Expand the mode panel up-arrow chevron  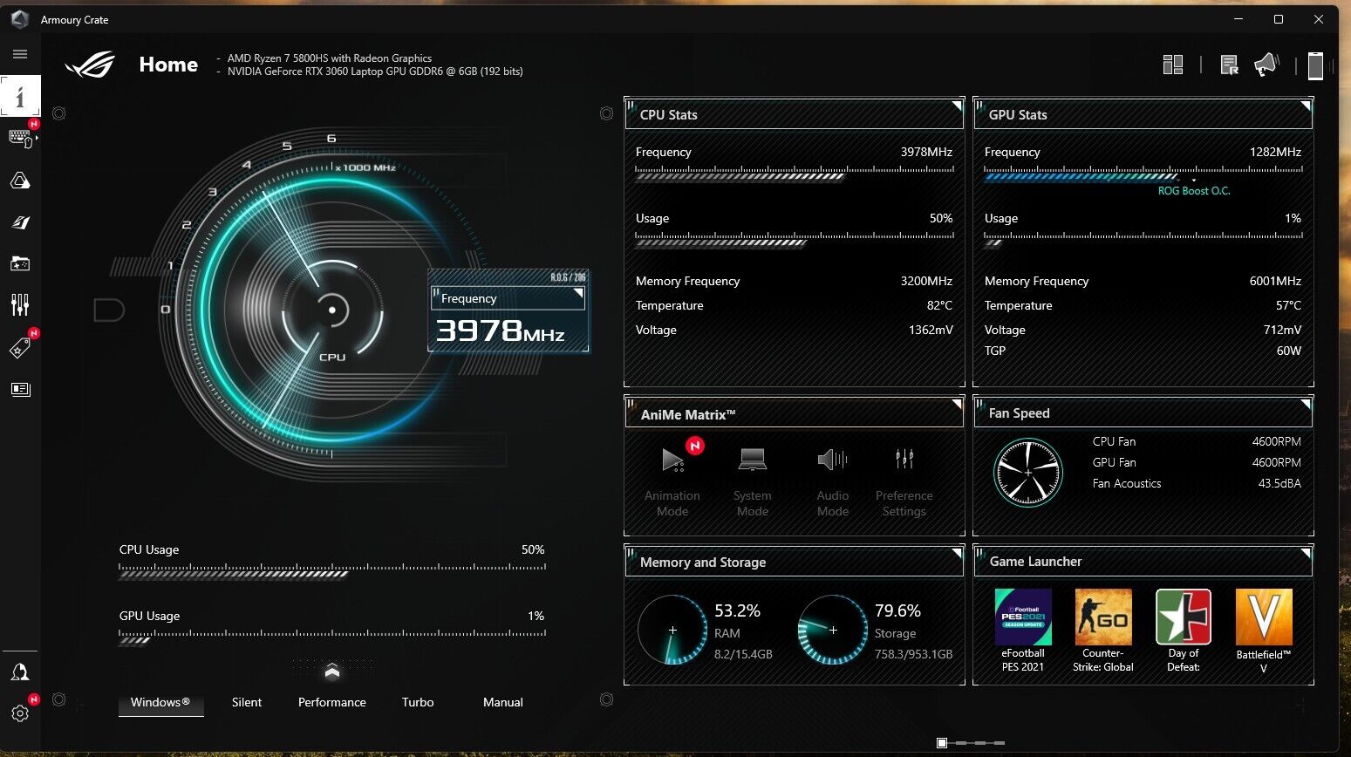coord(331,671)
